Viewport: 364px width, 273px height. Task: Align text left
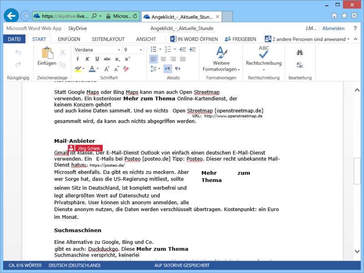pyautogui.click(x=153, y=59)
